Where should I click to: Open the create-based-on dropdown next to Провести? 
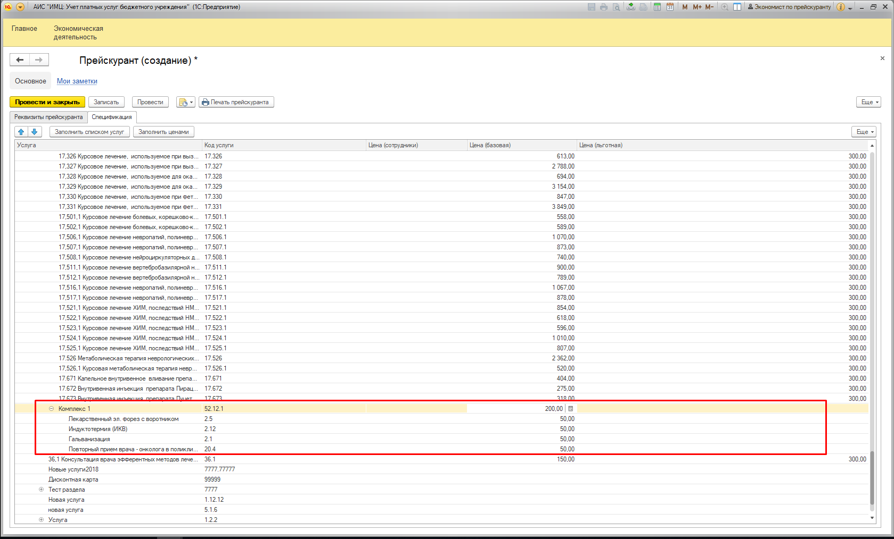coord(185,102)
